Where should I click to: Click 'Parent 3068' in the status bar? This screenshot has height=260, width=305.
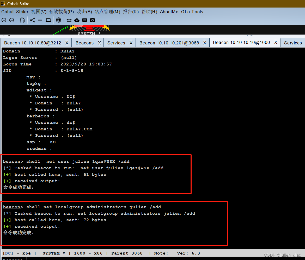pyautogui.click(x=127, y=253)
